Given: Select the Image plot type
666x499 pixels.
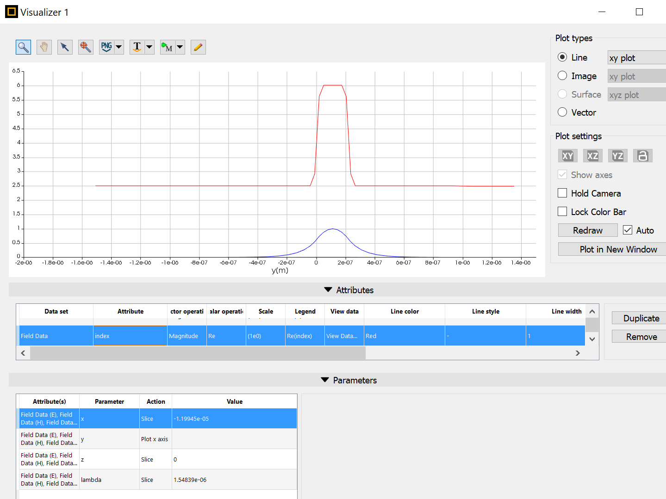Looking at the screenshot, I should tap(562, 76).
